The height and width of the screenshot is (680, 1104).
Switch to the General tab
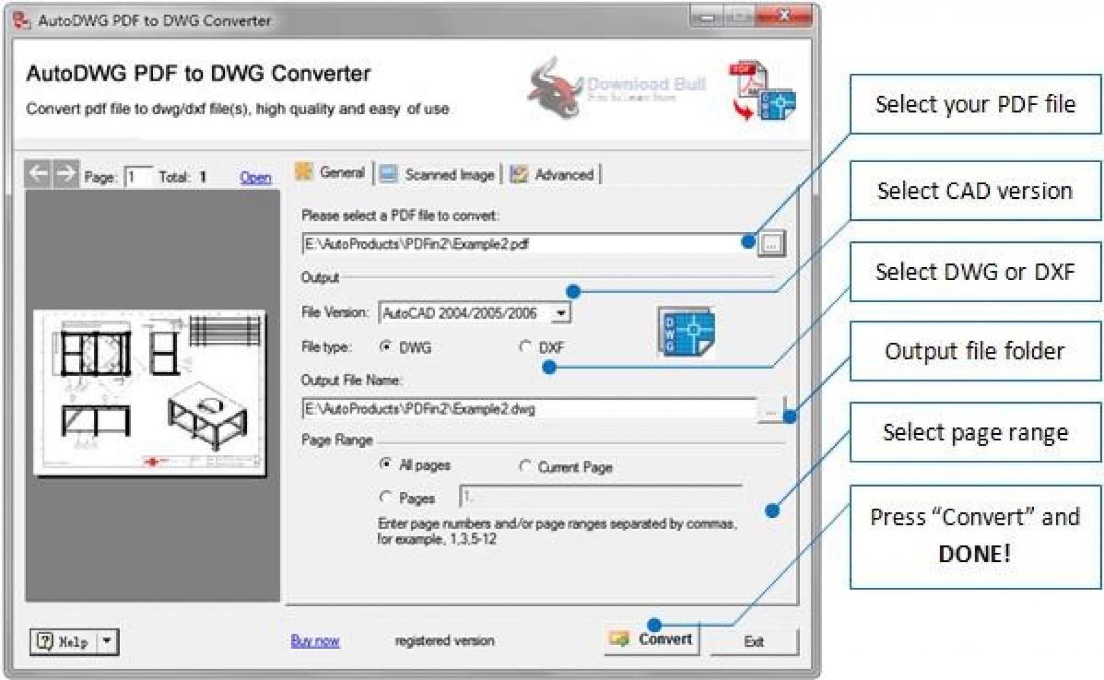332,172
